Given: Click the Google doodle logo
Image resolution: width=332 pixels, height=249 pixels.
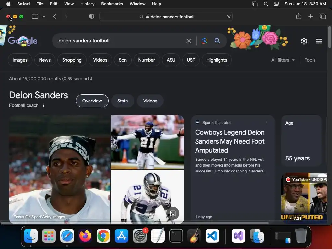Looking at the screenshot, I should point(23,41).
